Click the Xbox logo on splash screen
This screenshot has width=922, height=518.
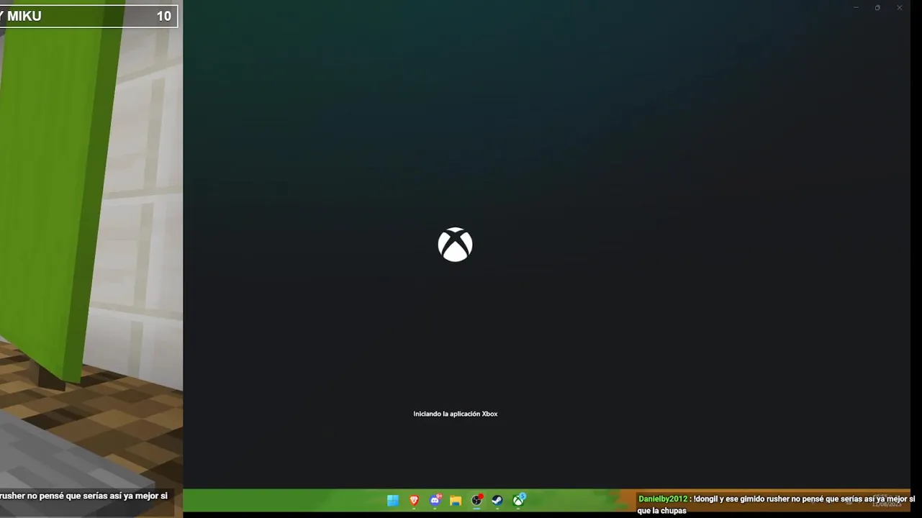pyautogui.click(x=455, y=245)
